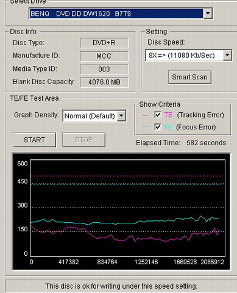
Task: Click the cyan FE dashed legend marker
Action: click(x=145, y=127)
